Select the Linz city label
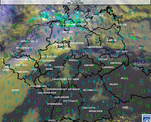 click(x=125, y=107)
